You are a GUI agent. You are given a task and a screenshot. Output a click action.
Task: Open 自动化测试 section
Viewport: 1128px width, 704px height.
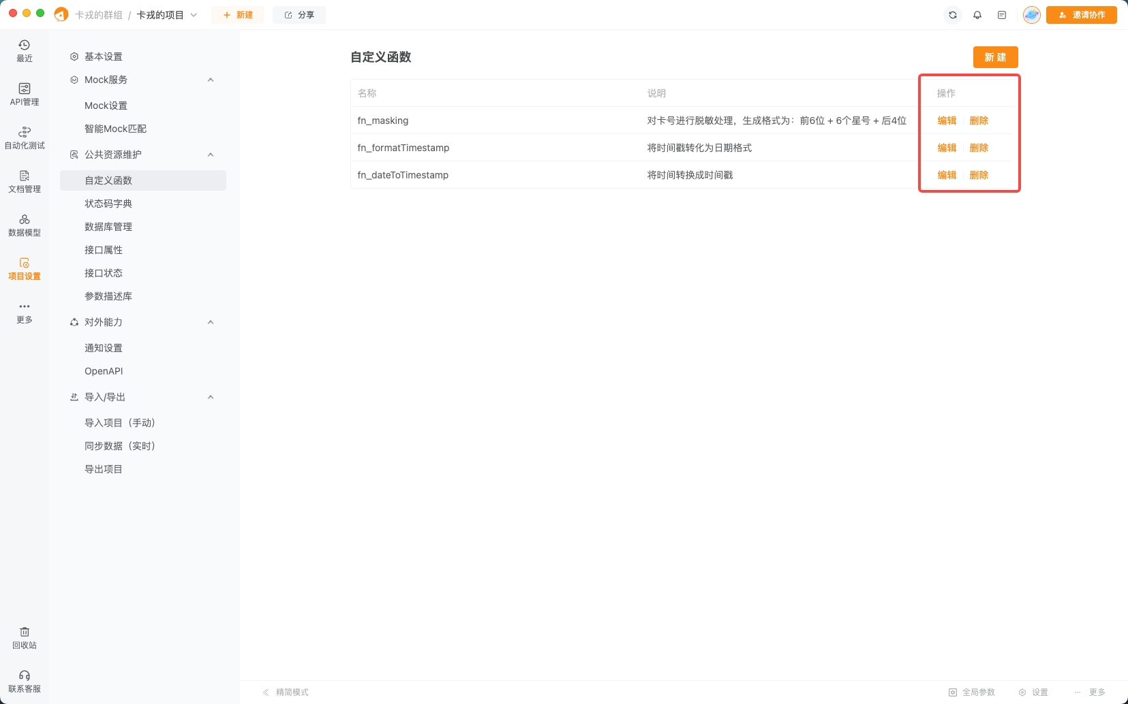click(25, 138)
